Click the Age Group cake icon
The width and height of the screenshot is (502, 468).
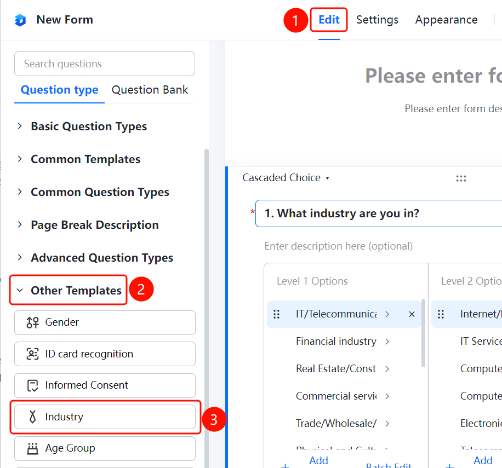32,448
